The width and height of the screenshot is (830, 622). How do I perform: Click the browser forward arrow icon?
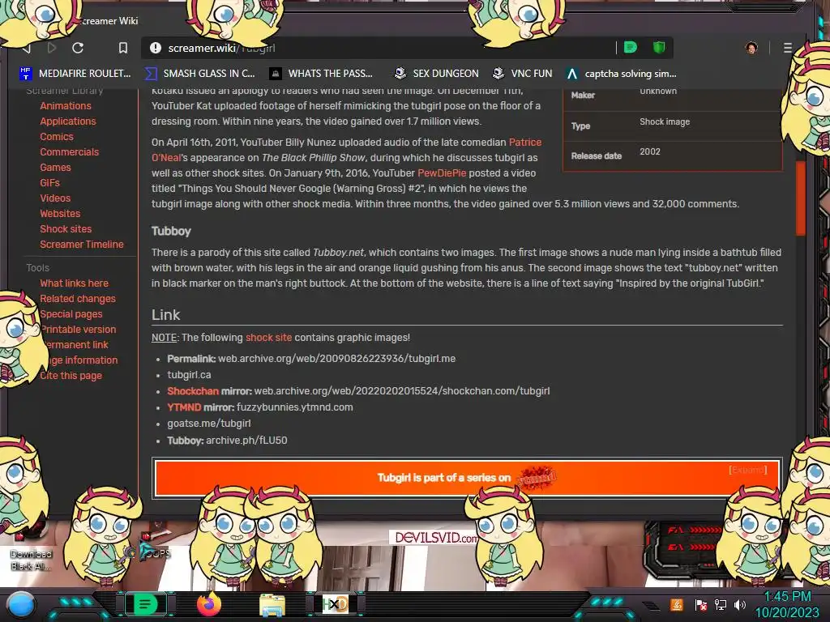pos(52,48)
